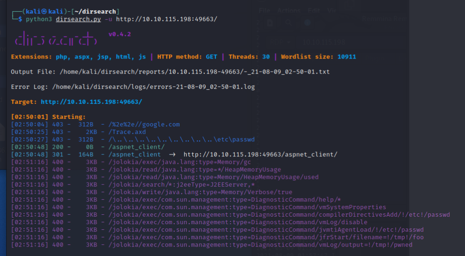Click the magnifier search icon in Remmina
The image size is (465, 256).
tap(288, 22)
